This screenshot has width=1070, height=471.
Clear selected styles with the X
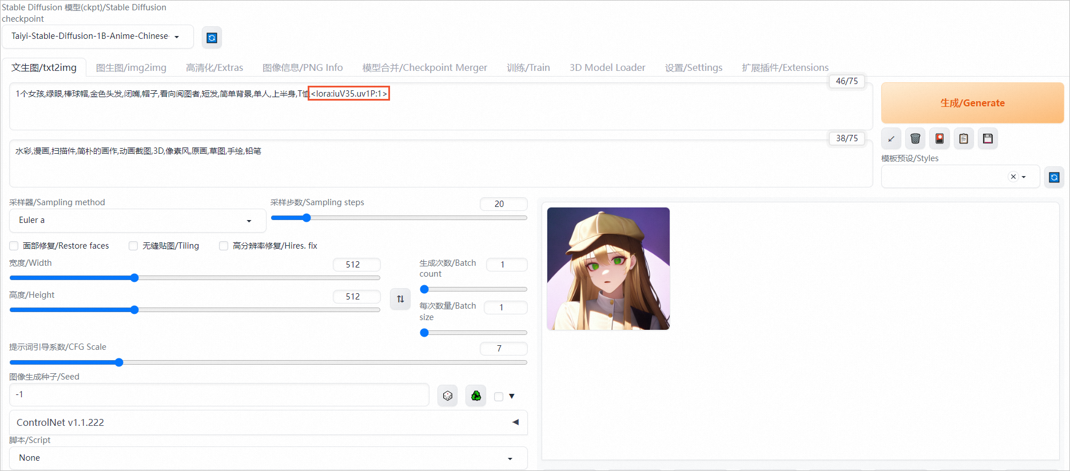point(1013,177)
